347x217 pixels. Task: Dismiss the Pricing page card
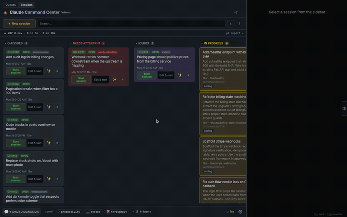188,75
